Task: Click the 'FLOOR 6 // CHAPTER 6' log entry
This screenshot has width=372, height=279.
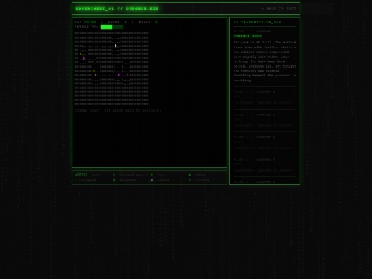Action: pos(254,182)
